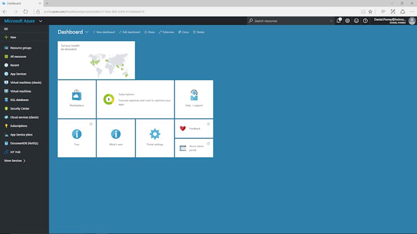This screenshot has height=234, width=417.
Task: Open the Resource groups icon in the sidebar
Action: [x=6, y=48]
